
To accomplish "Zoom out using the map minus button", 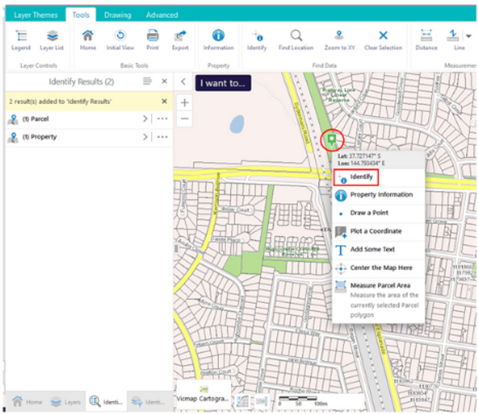I will click(x=185, y=119).
